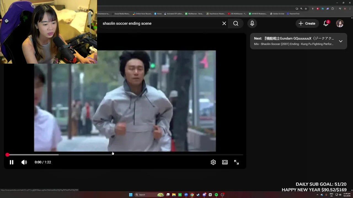Viewport: 353px width, 198px height.
Task: Open YouTube notifications bell
Action: (x=326, y=23)
